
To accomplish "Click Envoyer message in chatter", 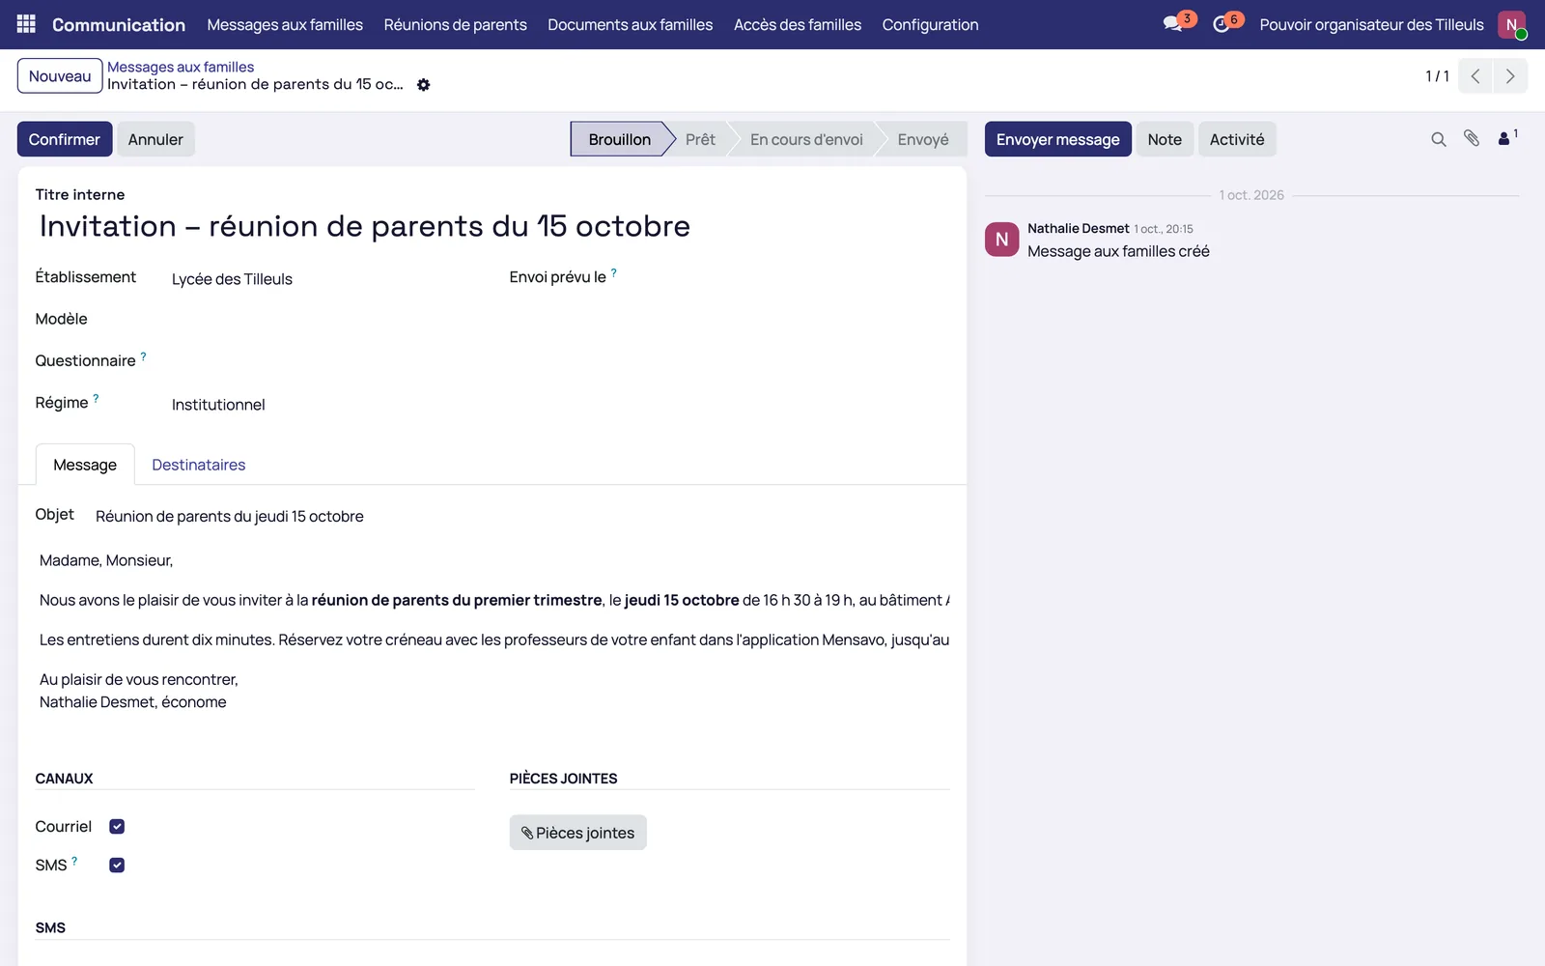I will click(x=1057, y=139).
